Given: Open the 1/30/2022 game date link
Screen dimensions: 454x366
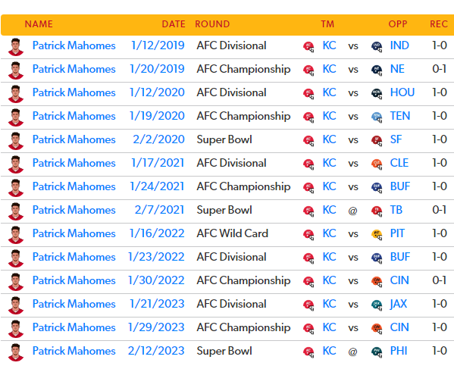Looking at the screenshot, I should pyautogui.click(x=156, y=280).
